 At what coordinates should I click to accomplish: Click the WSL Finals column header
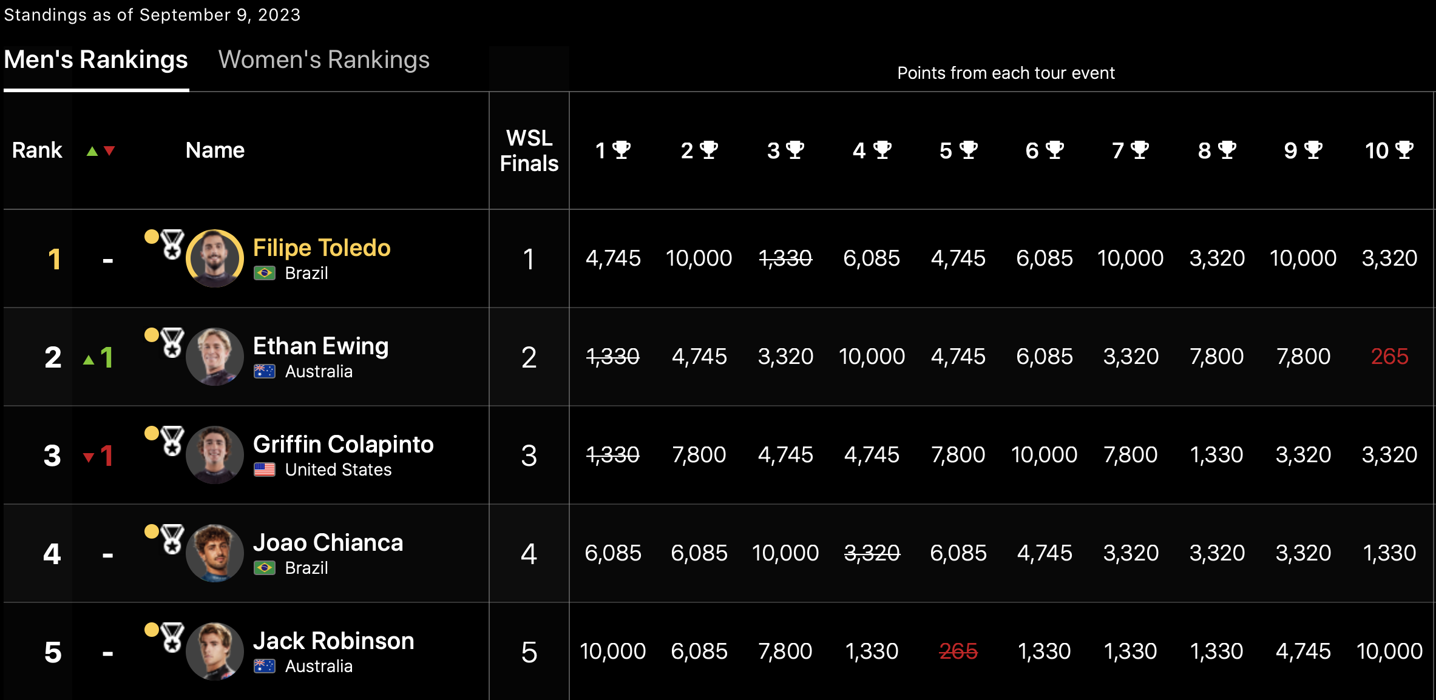pos(529,151)
